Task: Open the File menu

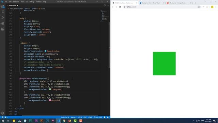Action: [x=6, y=2]
